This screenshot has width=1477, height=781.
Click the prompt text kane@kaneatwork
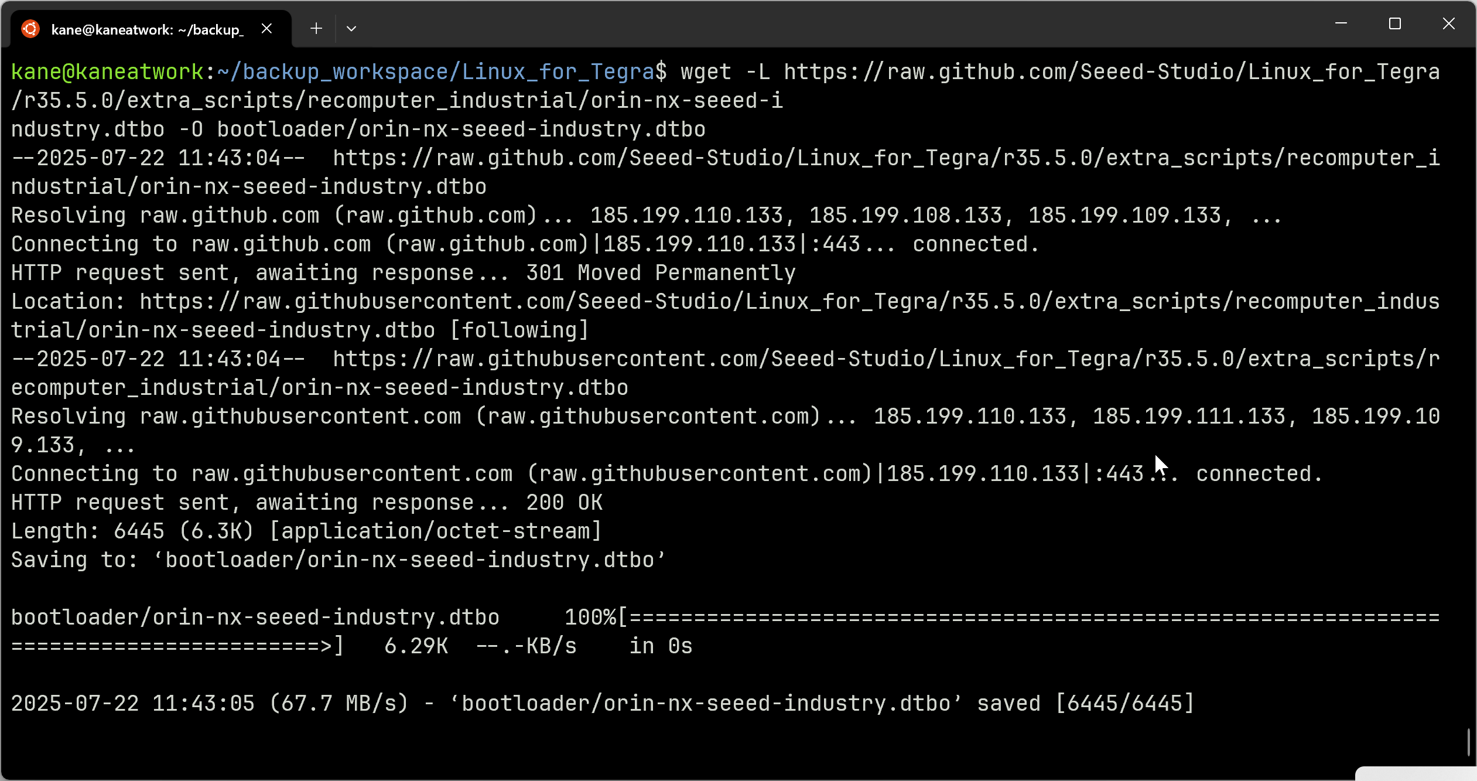coord(108,71)
